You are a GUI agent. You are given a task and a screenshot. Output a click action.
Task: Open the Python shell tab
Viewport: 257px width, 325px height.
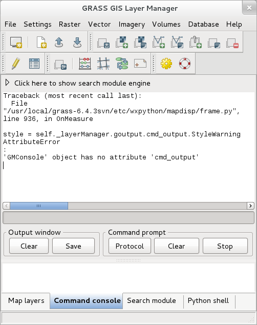[x=208, y=300]
